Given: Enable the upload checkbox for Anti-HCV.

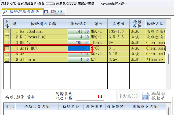Looking at the screenshot, I should coord(7,48).
